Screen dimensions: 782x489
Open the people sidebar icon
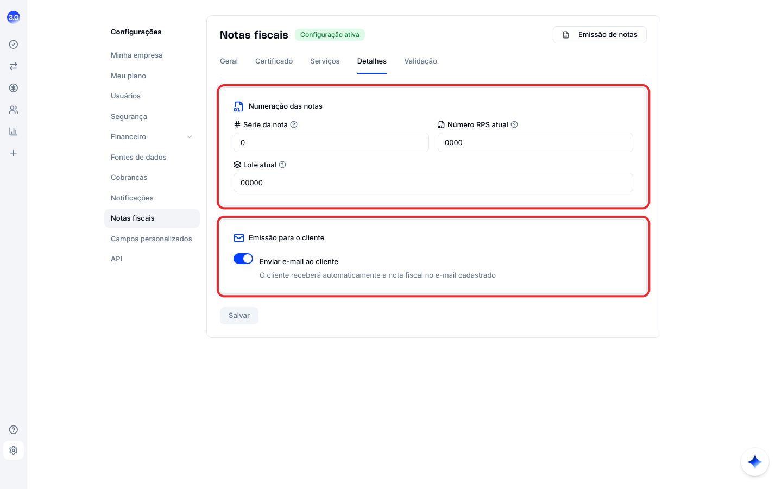click(x=14, y=110)
